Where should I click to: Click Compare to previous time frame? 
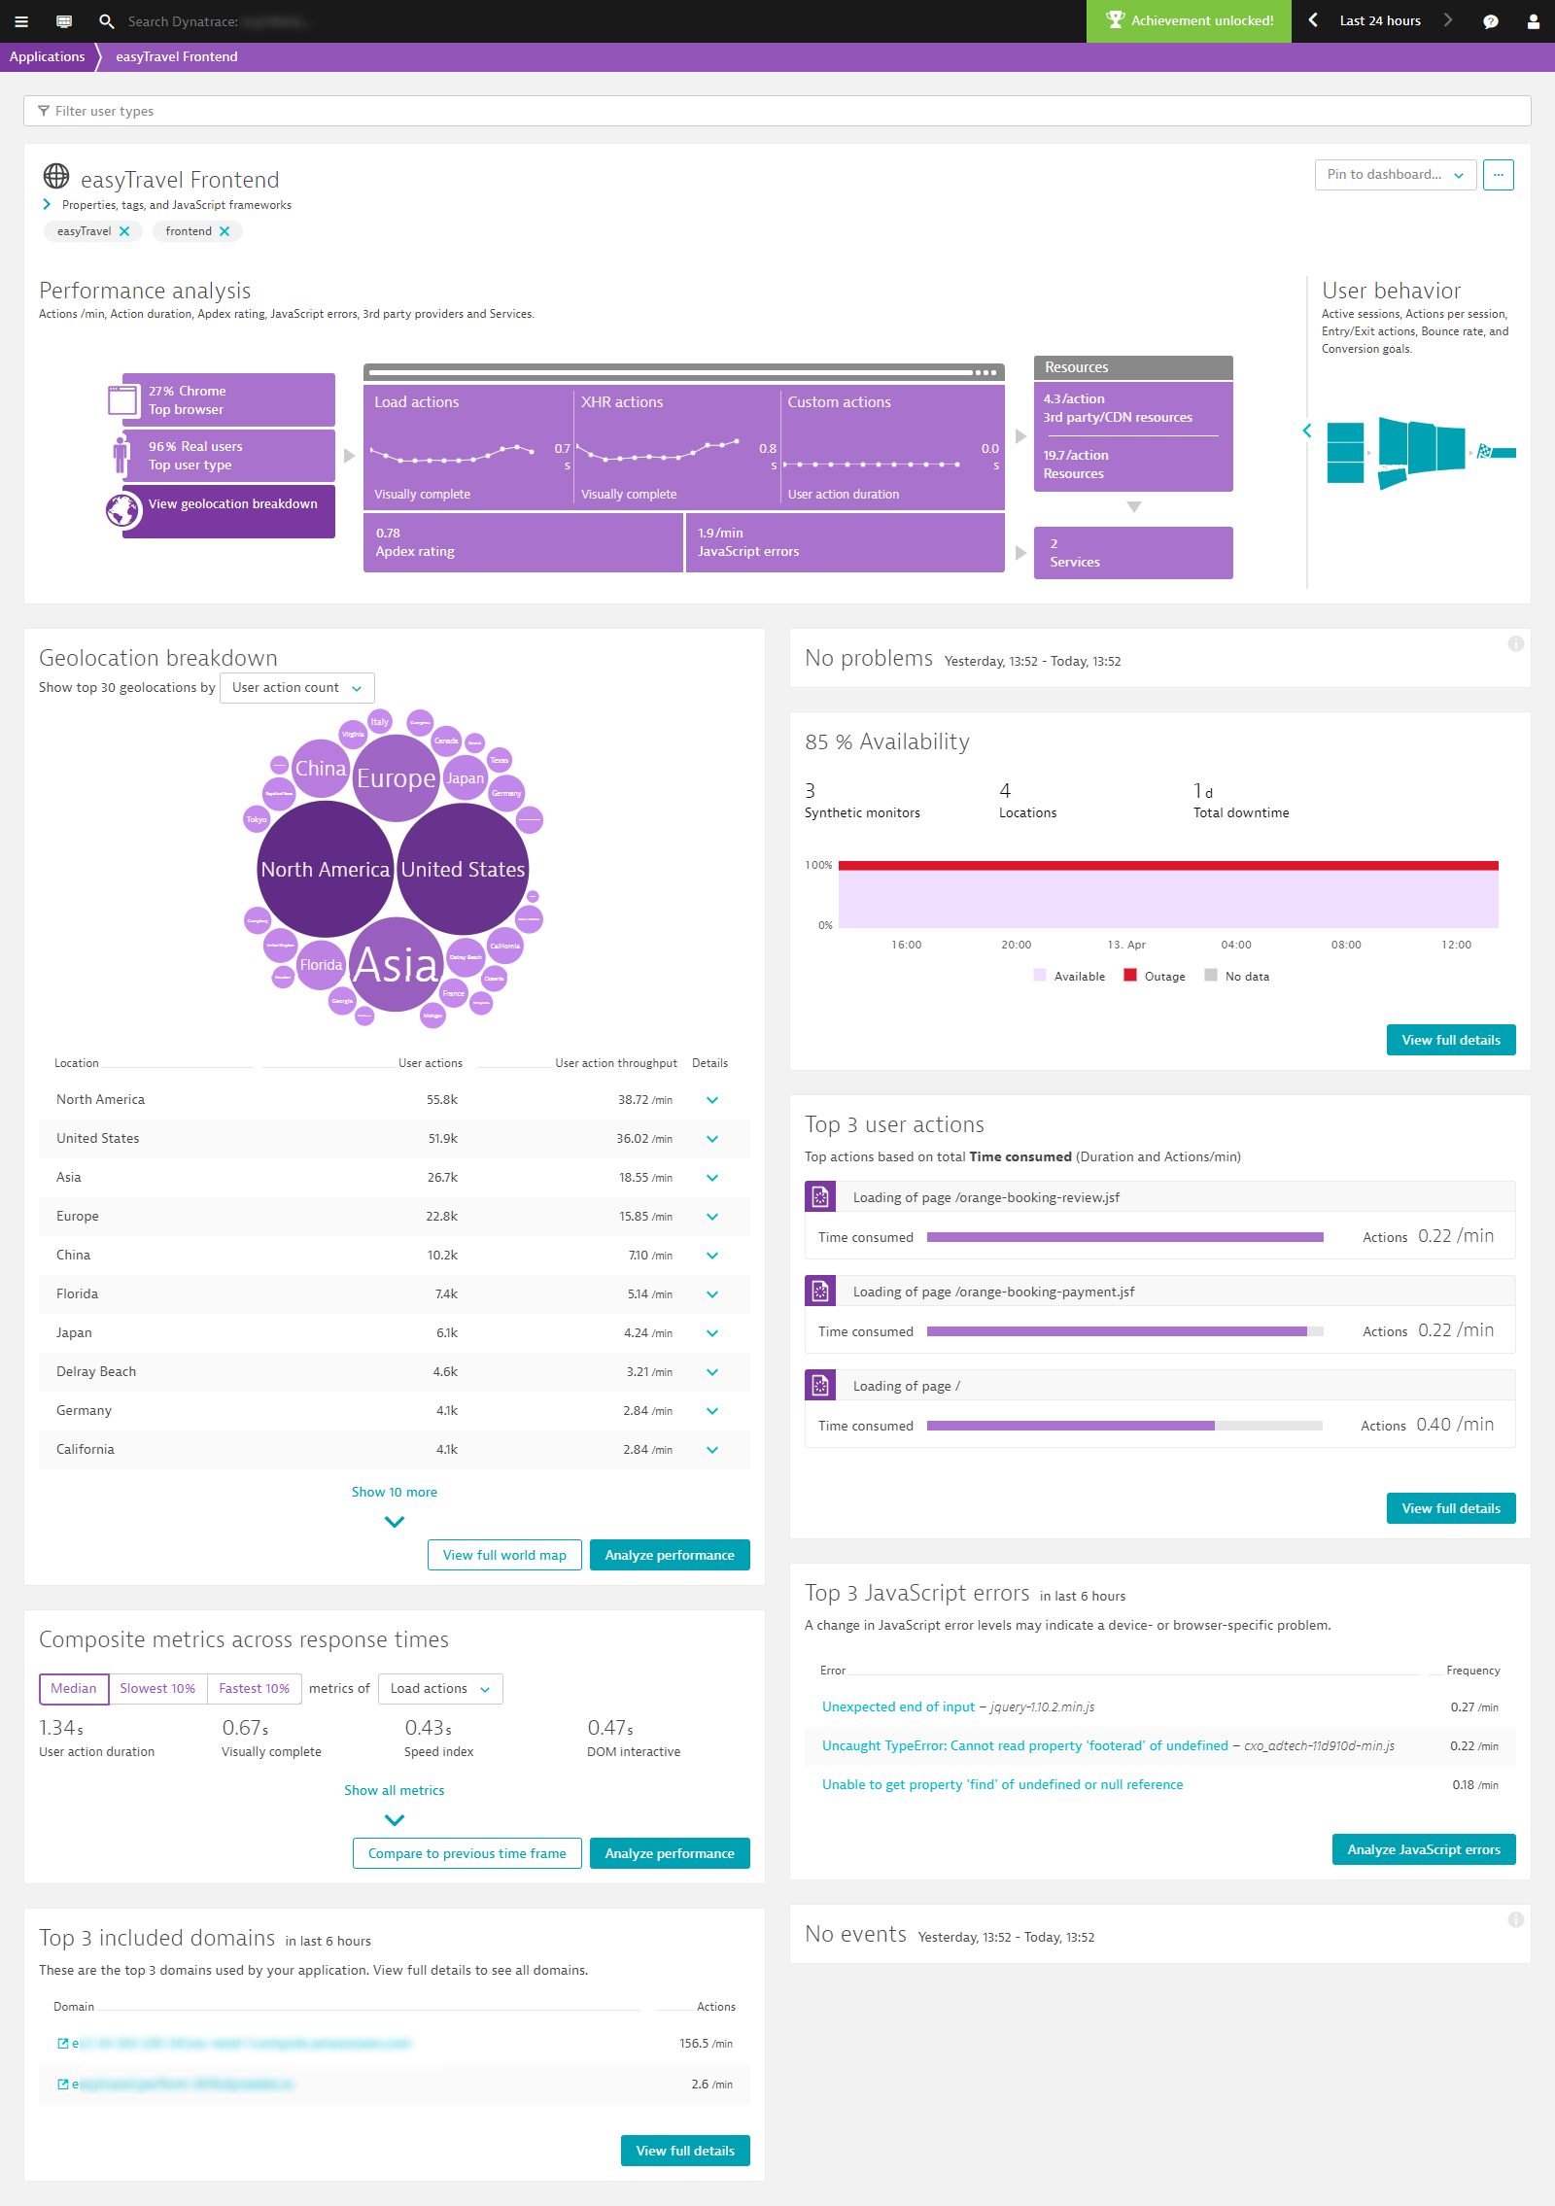pyautogui.click(x=467, y=1853)
